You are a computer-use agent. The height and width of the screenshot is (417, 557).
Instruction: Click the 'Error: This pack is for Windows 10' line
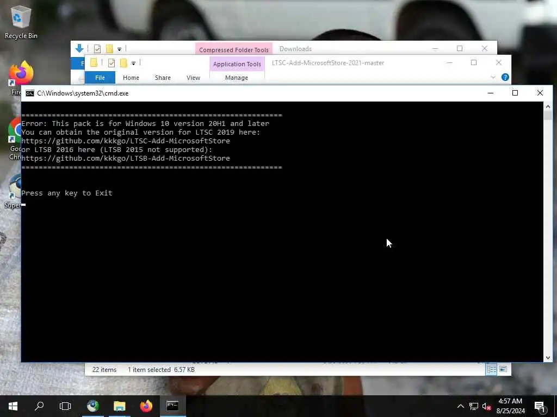pyautogui.click(x=145, y=123)
